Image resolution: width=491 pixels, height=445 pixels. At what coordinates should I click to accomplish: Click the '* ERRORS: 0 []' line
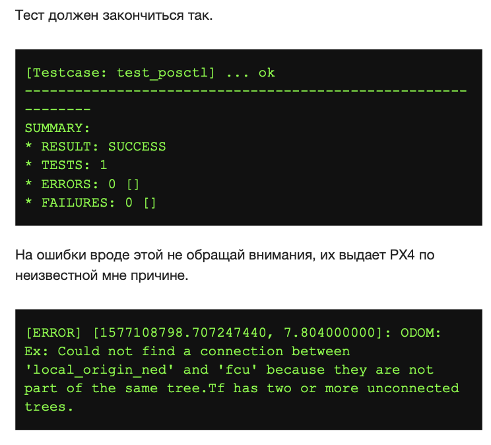(82, 184)
